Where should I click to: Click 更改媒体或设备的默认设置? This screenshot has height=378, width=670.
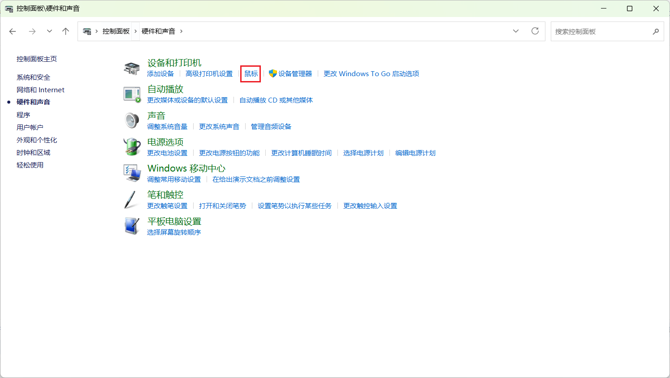click(187, 100)
